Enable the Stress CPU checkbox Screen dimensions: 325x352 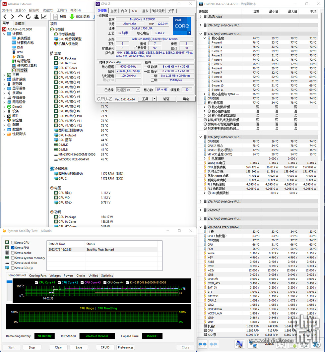tap(13, 243)
